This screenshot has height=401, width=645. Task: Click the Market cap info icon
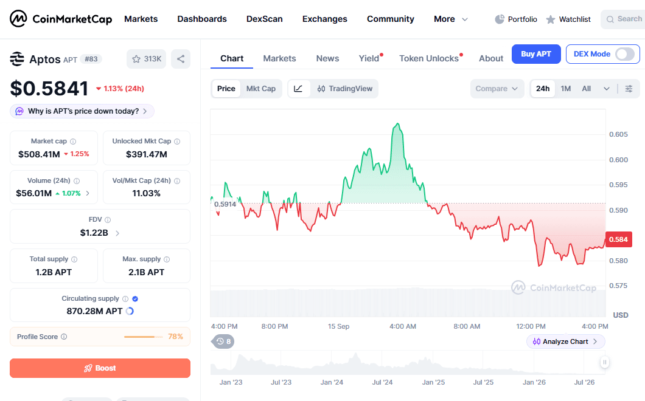[x=73, y=142]
